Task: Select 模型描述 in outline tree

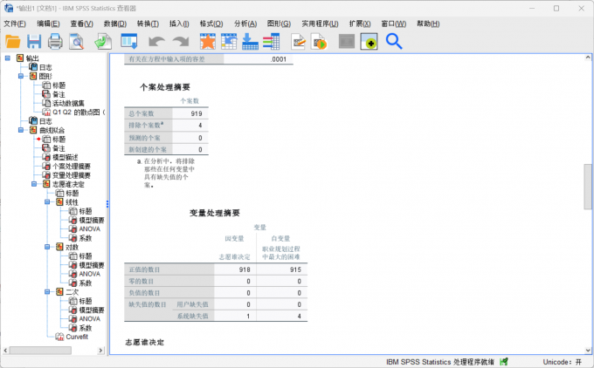Action: [x=66, y=157]
